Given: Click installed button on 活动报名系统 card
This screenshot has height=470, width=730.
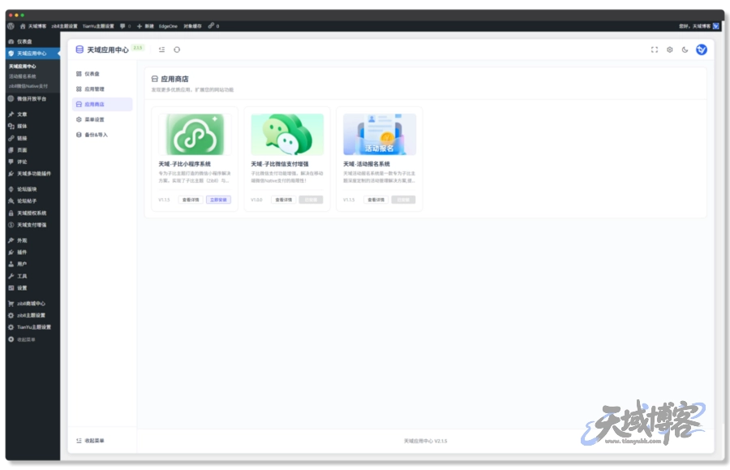Looking at the screenshot, I should 403,200.
